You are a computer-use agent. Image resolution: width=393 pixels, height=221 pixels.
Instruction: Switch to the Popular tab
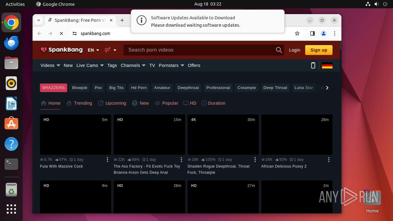click(x=166, y=103)
